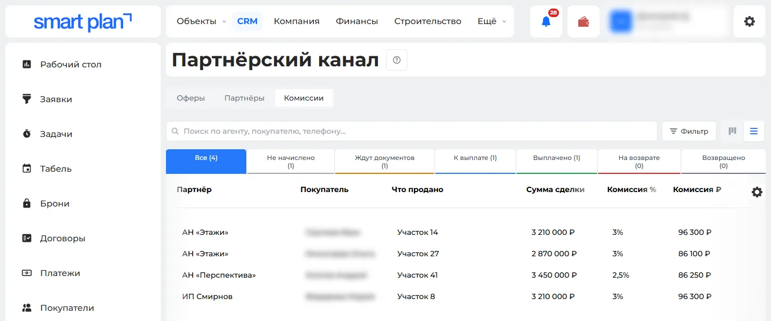Open Объекты dropdown menu

pos(202,21)
